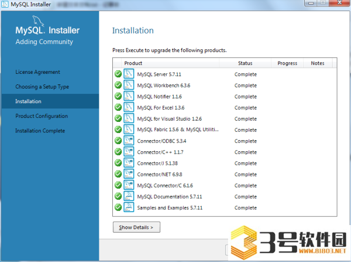Click the MySQL Server 5.7.11 product icon
This screenshot has width=351, height=262.
(x=129, y=74)
